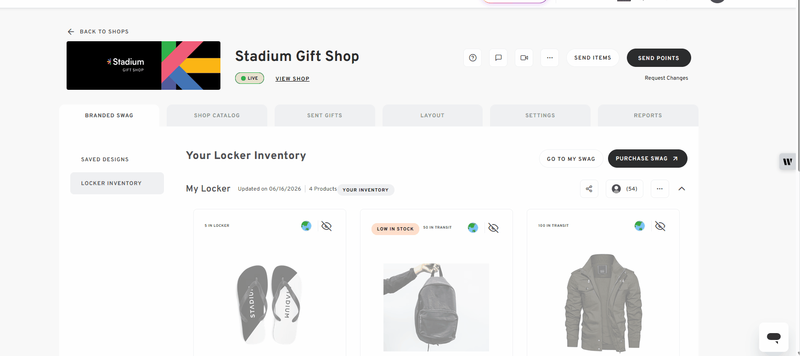Click the Low In Stock badge
Viewport: 800px width, 356px height.
tap(395, 229)
